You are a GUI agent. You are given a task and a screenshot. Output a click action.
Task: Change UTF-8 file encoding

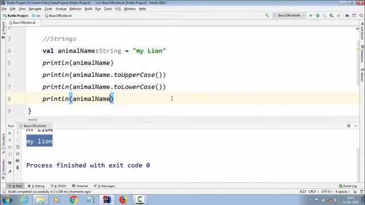click(327, 192)
